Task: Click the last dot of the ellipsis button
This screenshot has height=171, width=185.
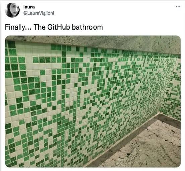Action: pyautogui.click(x=180, y=7)
